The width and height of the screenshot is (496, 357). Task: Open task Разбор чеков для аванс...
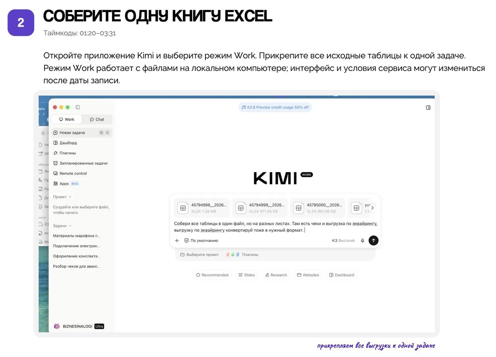[76, 266]
